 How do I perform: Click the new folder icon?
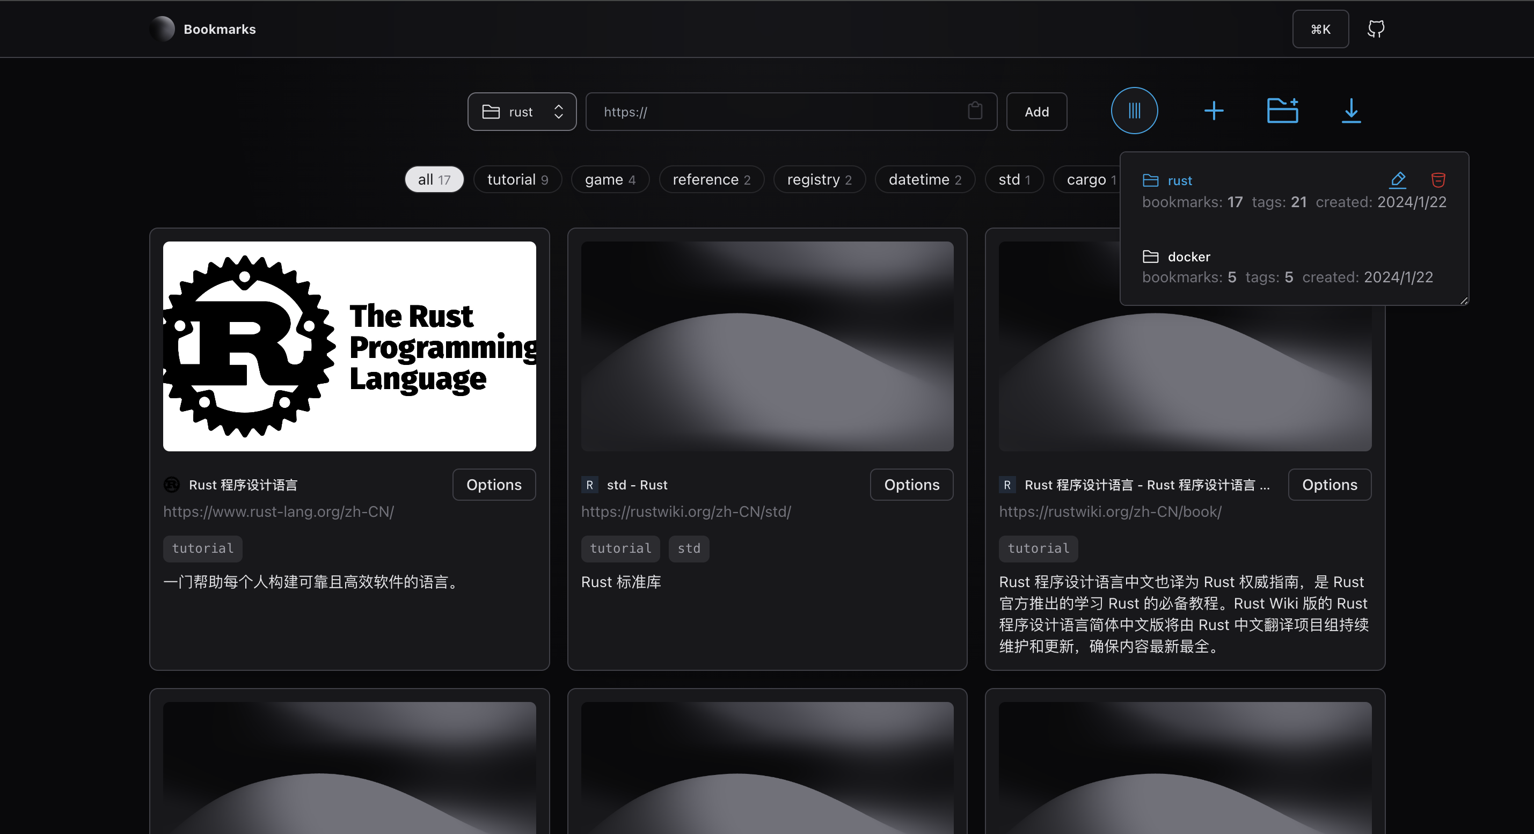click(1282, 111)
